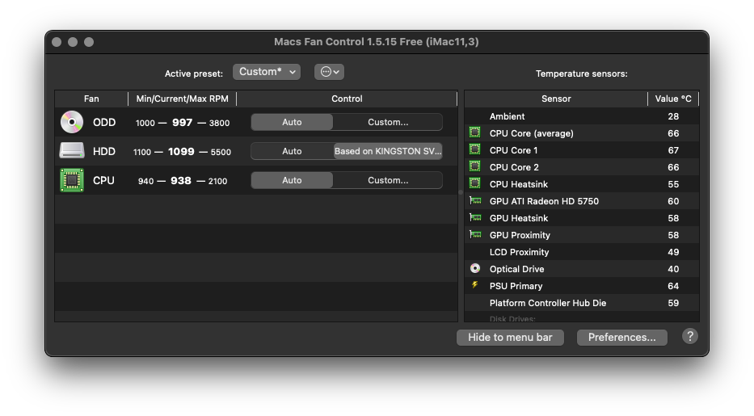The image size is (754, 416).
Task: Click ODD maximum RPM 3800
Action: pyautogui.click(x=219, y=123)
